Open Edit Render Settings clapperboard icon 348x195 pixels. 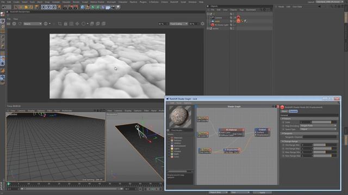[76, 7]
